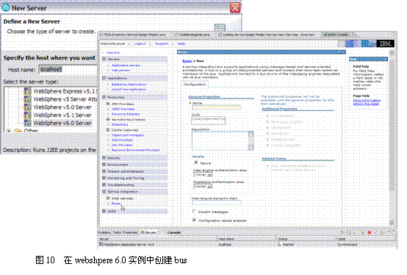
Task: Click the Host name field in New Server
Action: coord(68,69)
